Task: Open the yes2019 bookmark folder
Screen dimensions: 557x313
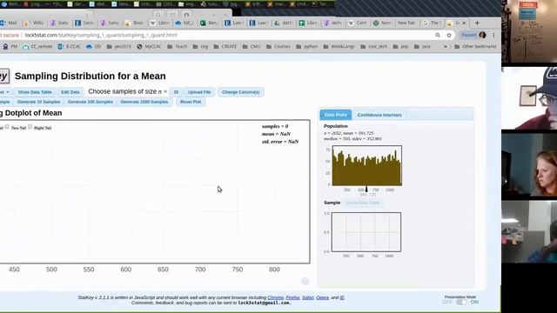Action: coord(118,46)
